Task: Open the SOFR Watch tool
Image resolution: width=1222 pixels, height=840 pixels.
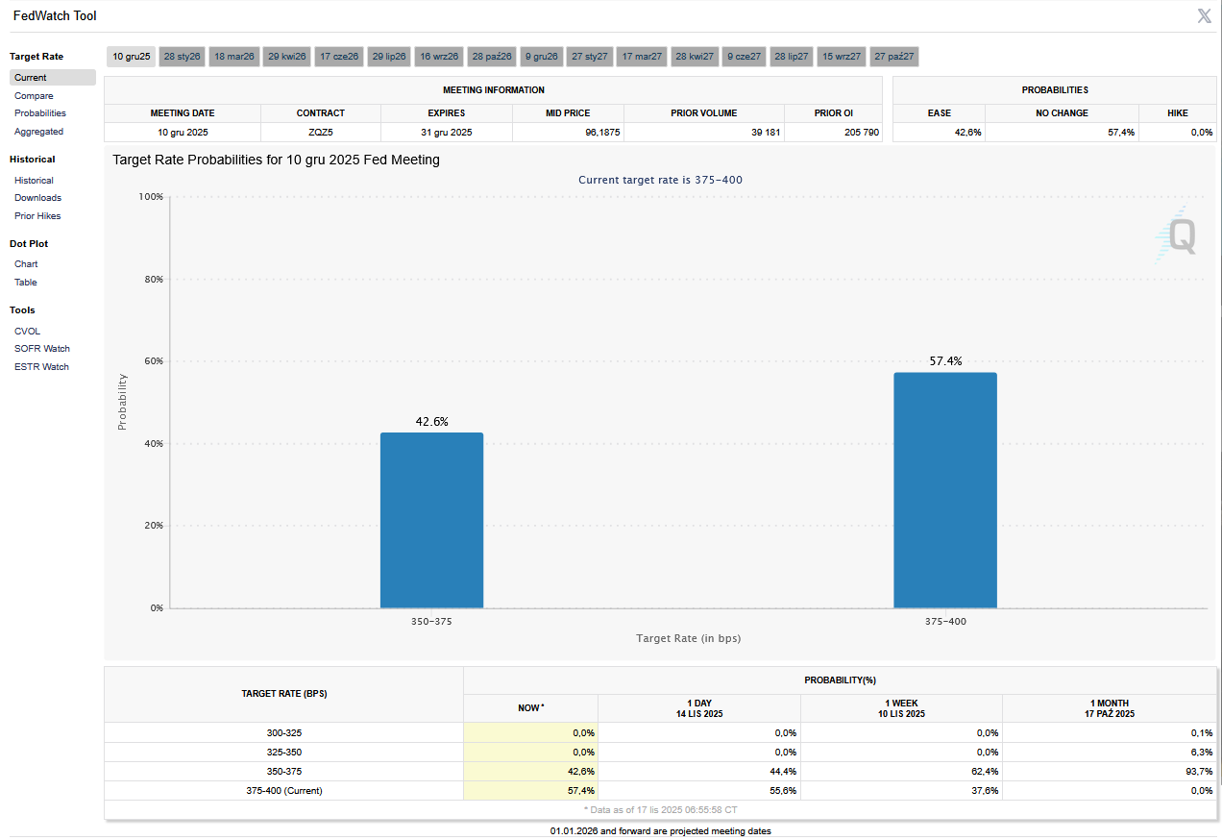Action: pos(41,349)
